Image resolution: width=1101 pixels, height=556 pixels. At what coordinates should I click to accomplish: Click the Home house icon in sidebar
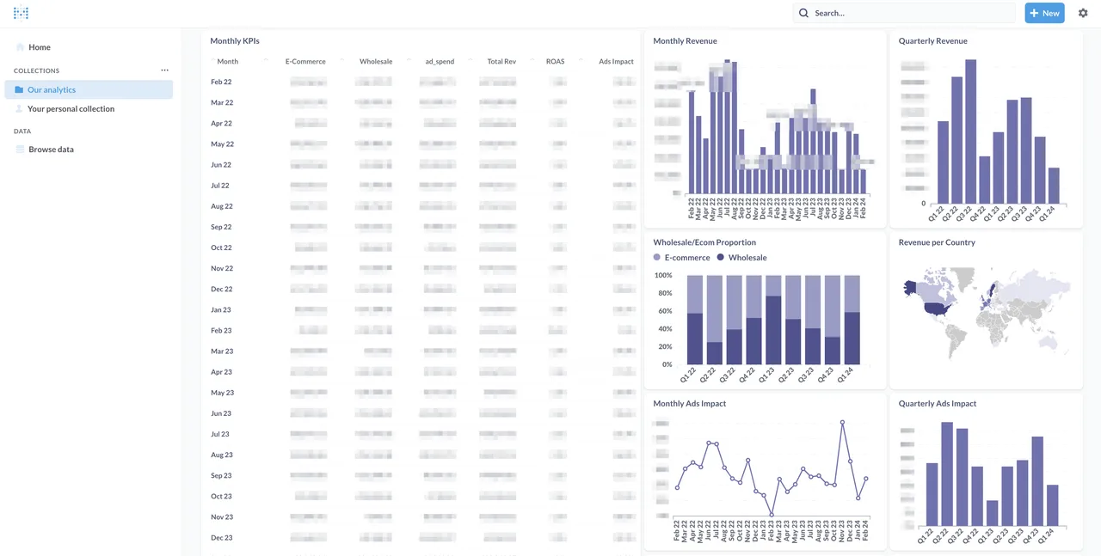(x=20, y=47)
